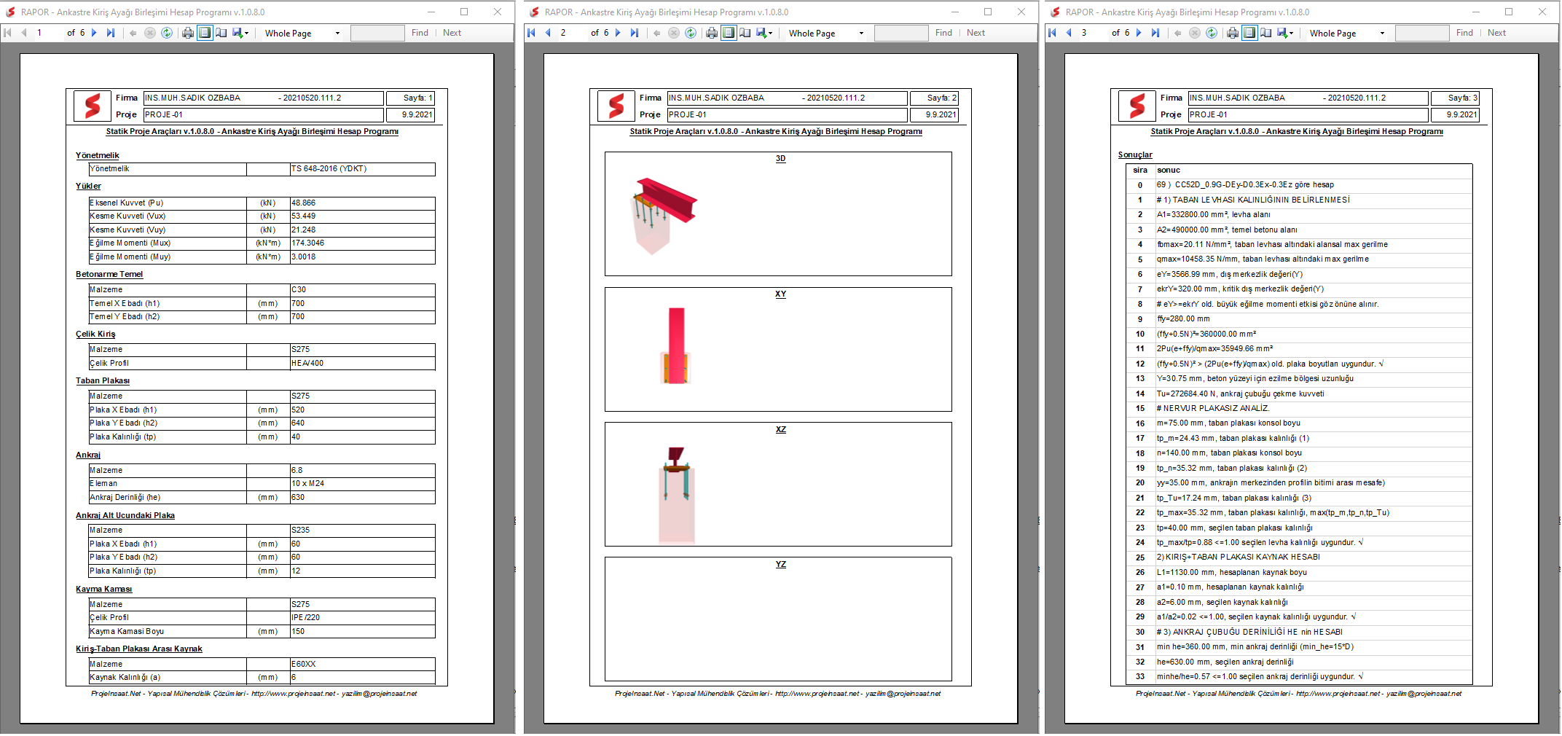Print the report from page 3 window
This screenshot has width=1562, height=736.
tap(1233, 33)
